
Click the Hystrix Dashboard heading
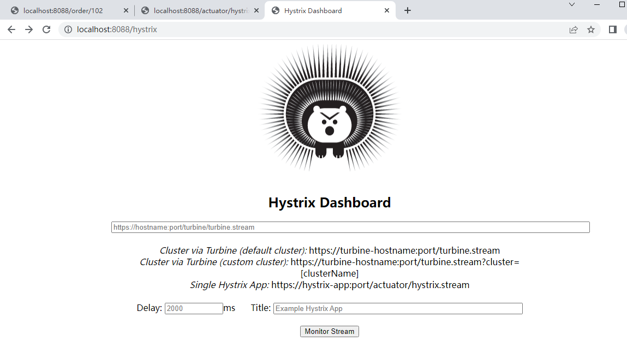click(x=330, y=202)
